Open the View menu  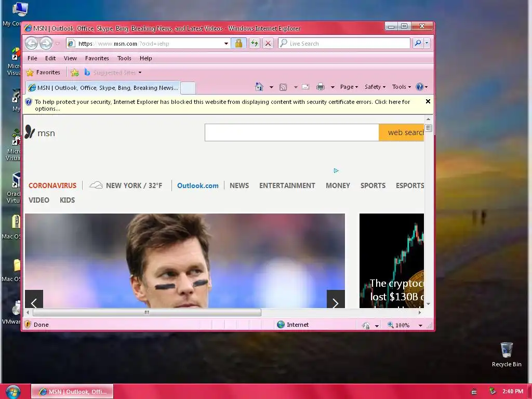tap(70, 58)
